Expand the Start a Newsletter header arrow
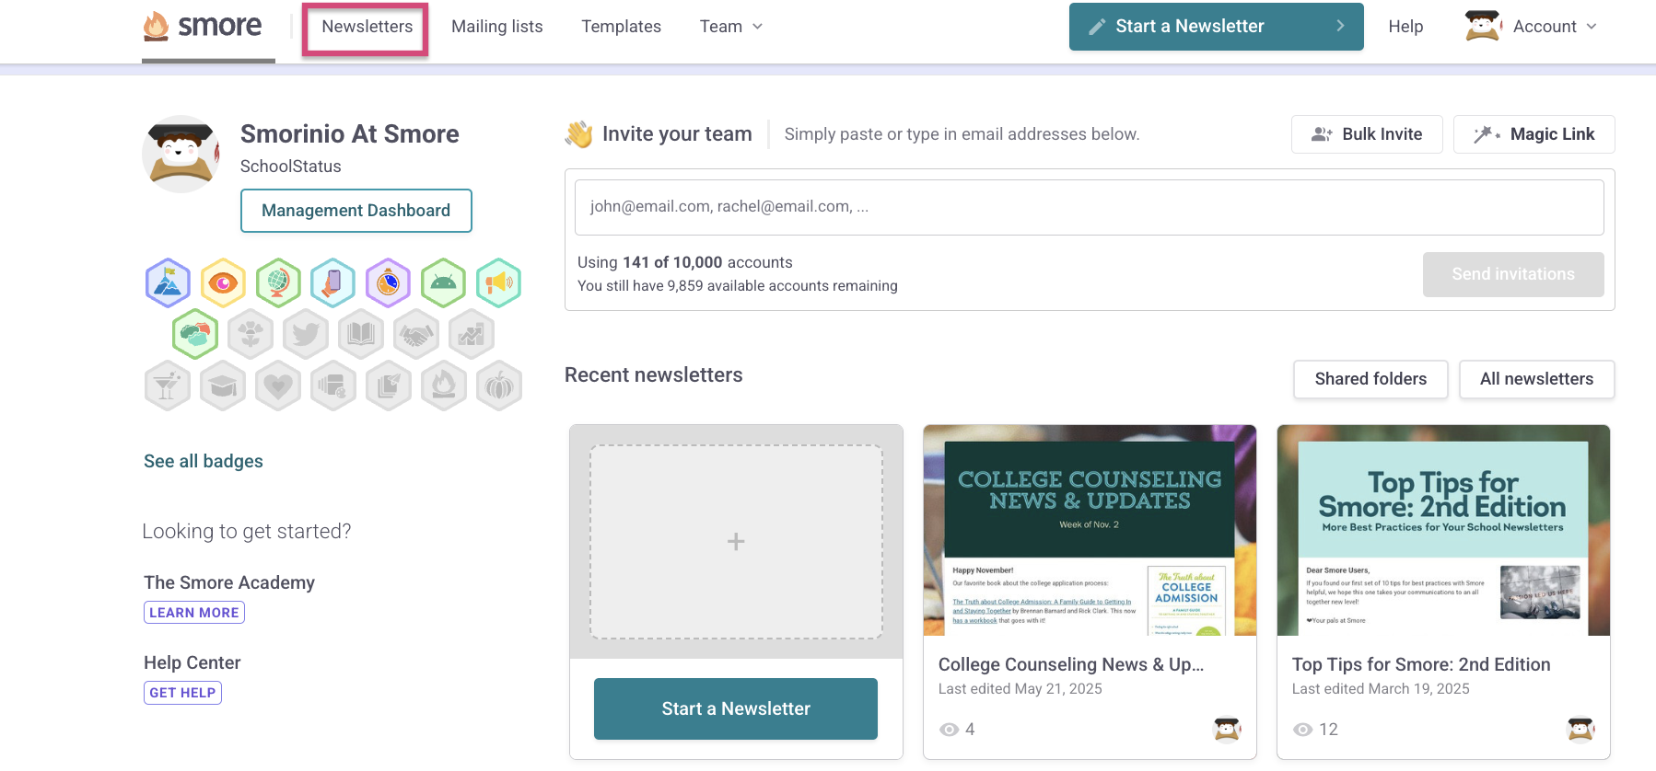Viewport: 1656px width, 771px height. click(1340, 27)
